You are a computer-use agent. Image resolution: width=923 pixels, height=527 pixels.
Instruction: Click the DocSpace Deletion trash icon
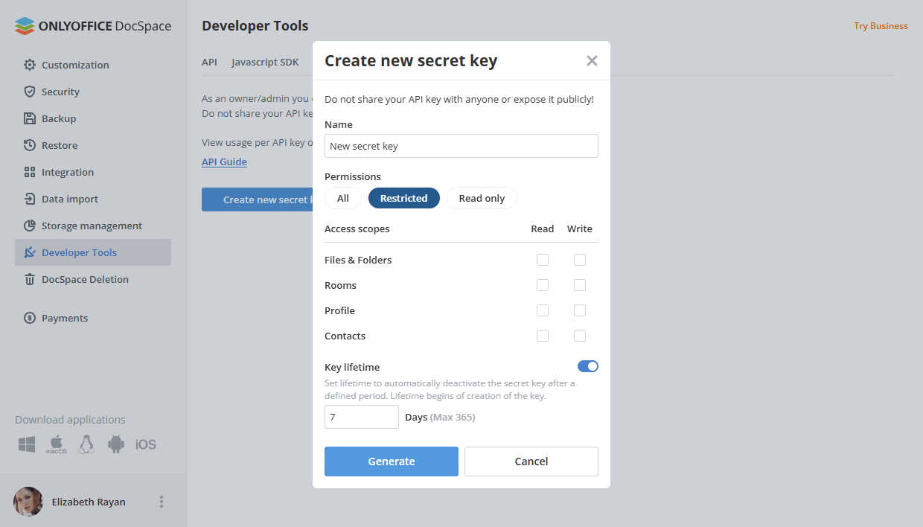tap(30, 279)
